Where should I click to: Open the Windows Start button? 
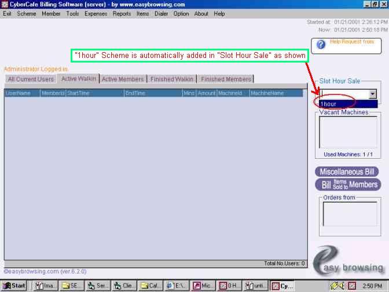tap(14, 286)
